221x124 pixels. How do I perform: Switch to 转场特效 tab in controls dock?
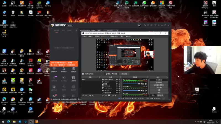pos(160,95)
